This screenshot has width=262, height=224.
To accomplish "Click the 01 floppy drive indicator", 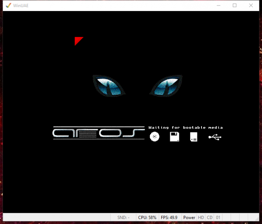I will click(x=218, y=217).
